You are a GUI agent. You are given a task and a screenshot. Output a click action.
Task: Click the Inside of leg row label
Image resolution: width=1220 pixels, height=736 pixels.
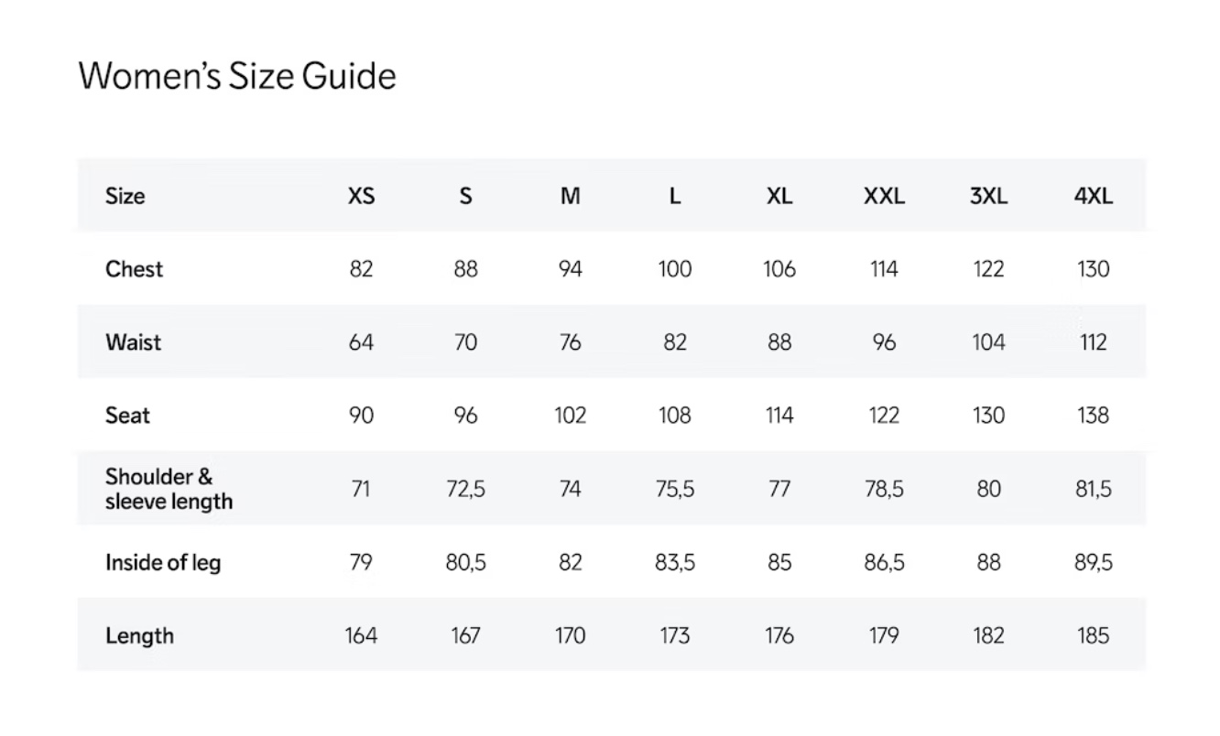pos(163,562)
